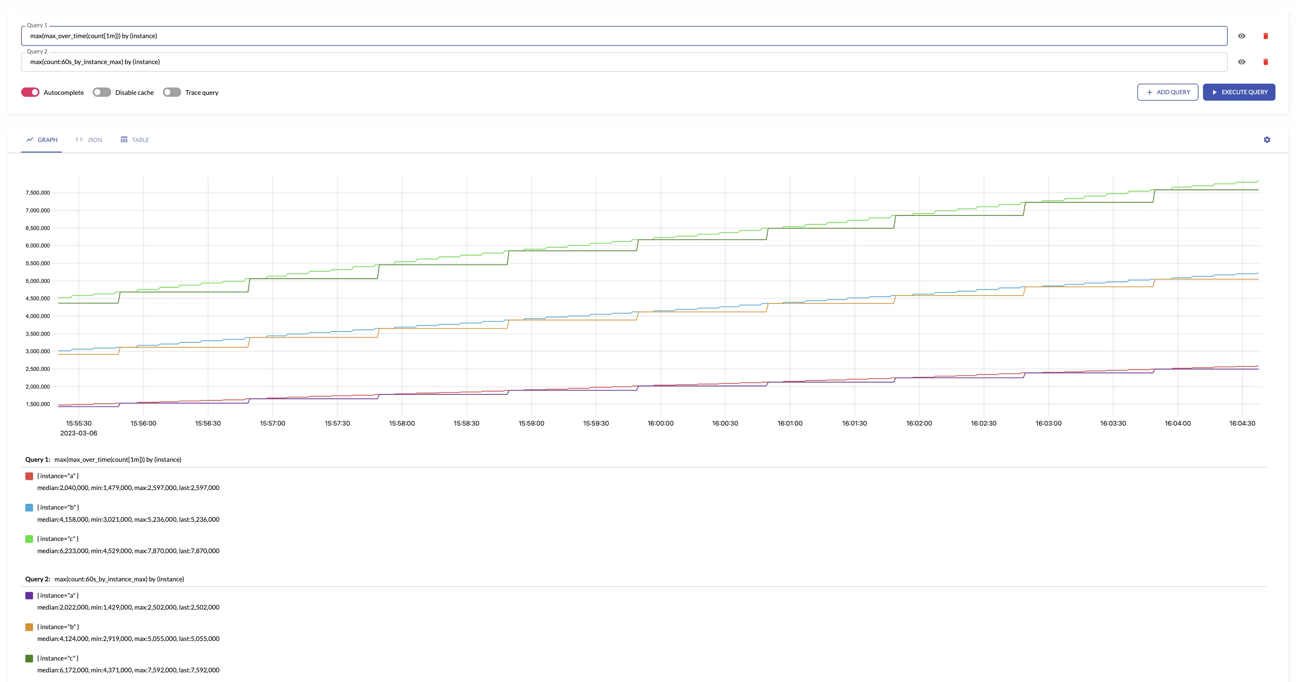1296x682 pixels.
Task: Disable the Autocomplete switch
Action: [30, 92]
